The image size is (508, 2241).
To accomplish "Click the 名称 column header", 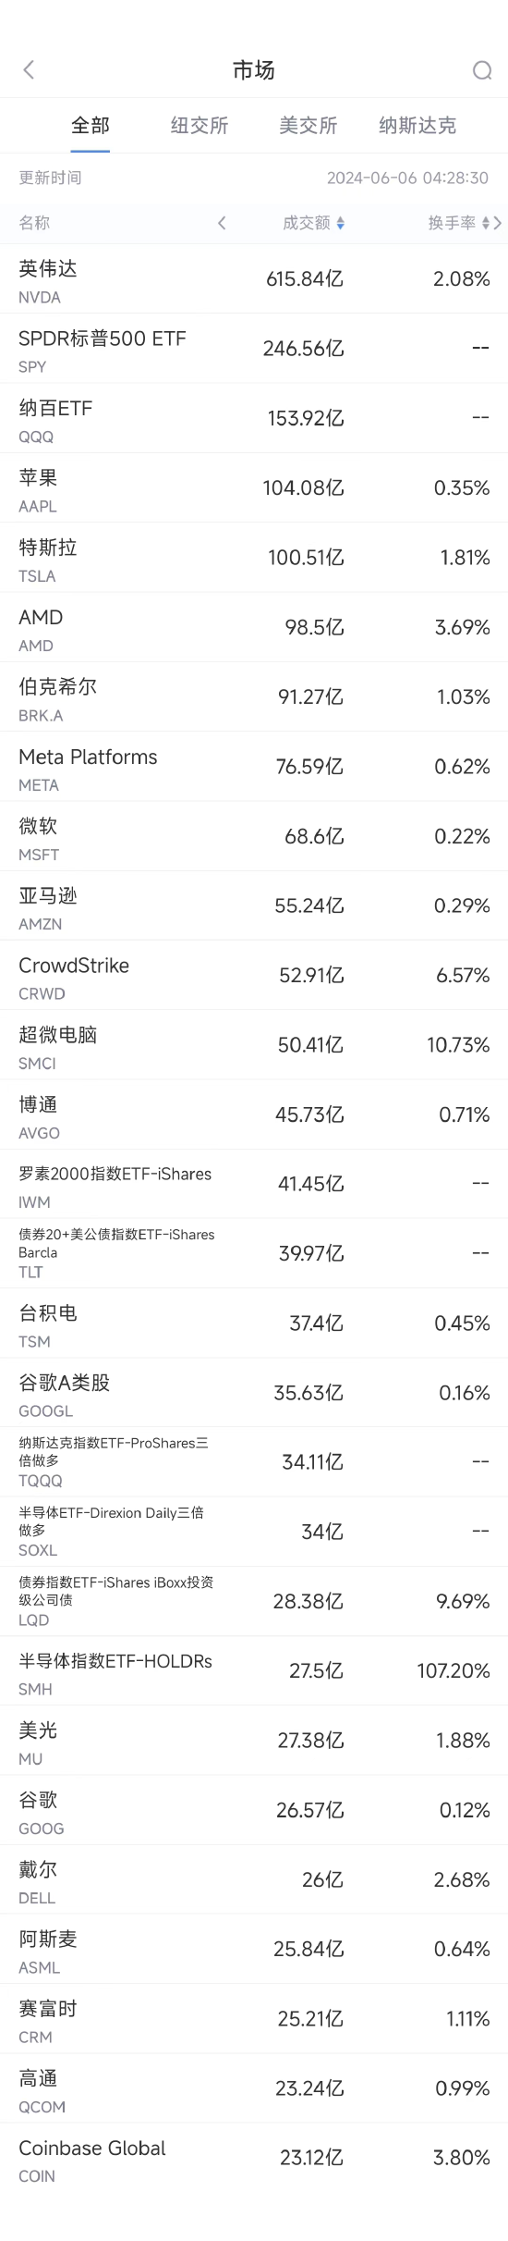I will click(x=34, y=223).
